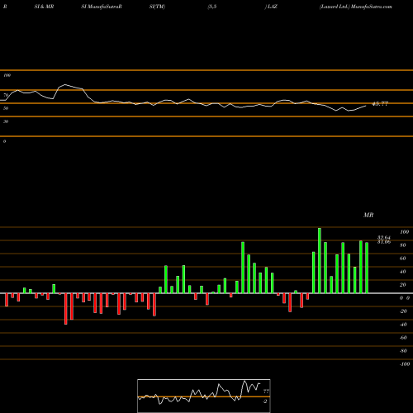Viewport: 413px width, 413px height.
Task: Click the '77' value in mini chart
Action: coord(266,392)
